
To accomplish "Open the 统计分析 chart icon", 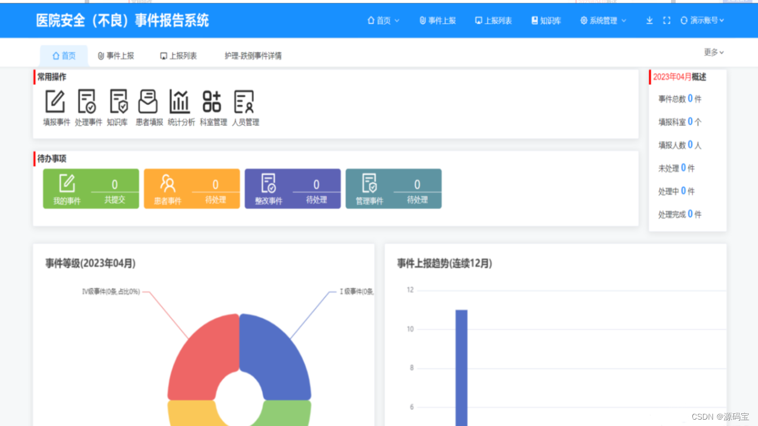I will [180, 101].
